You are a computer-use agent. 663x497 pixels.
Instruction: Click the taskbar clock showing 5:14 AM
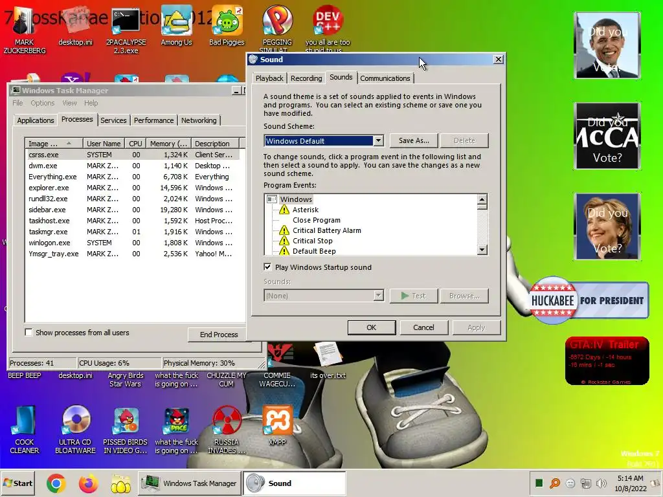[631, 483]
